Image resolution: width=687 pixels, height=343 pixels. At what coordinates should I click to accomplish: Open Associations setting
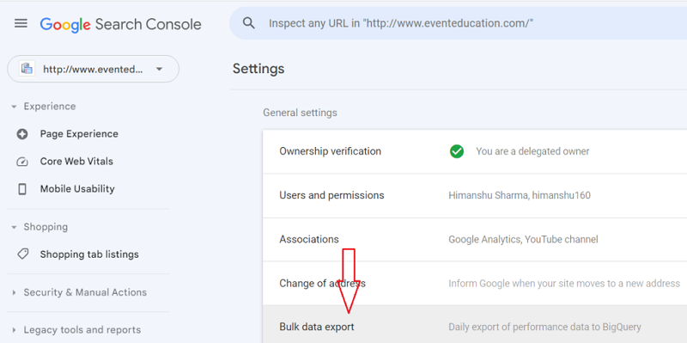coord(475,240)
